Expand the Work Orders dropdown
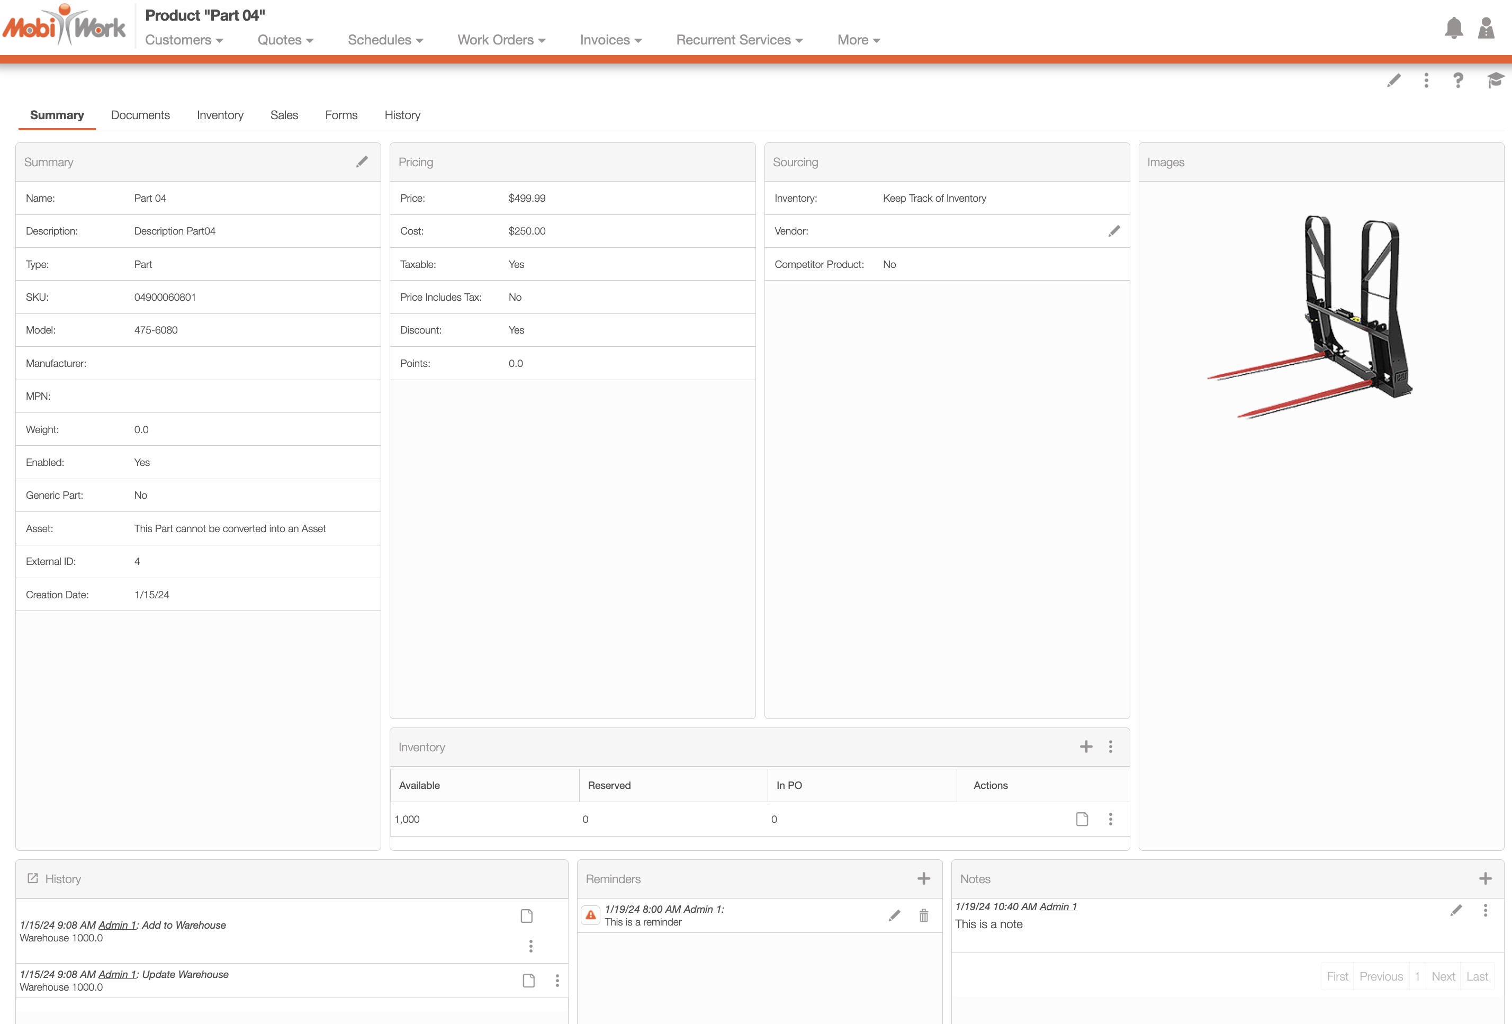Screen dimensions: 1512x1024 coord(501,40)
